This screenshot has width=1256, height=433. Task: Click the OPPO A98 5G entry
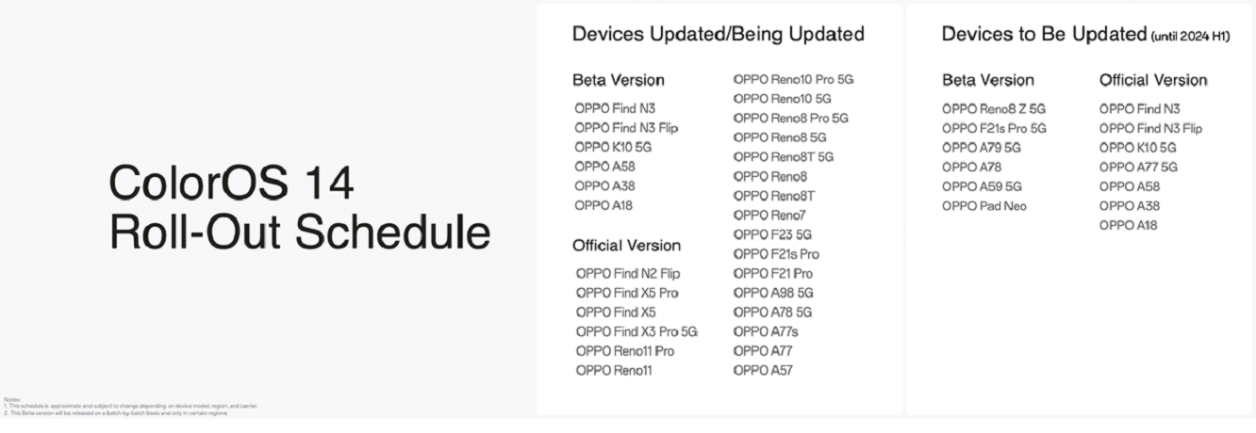click(x=772, y=293)
